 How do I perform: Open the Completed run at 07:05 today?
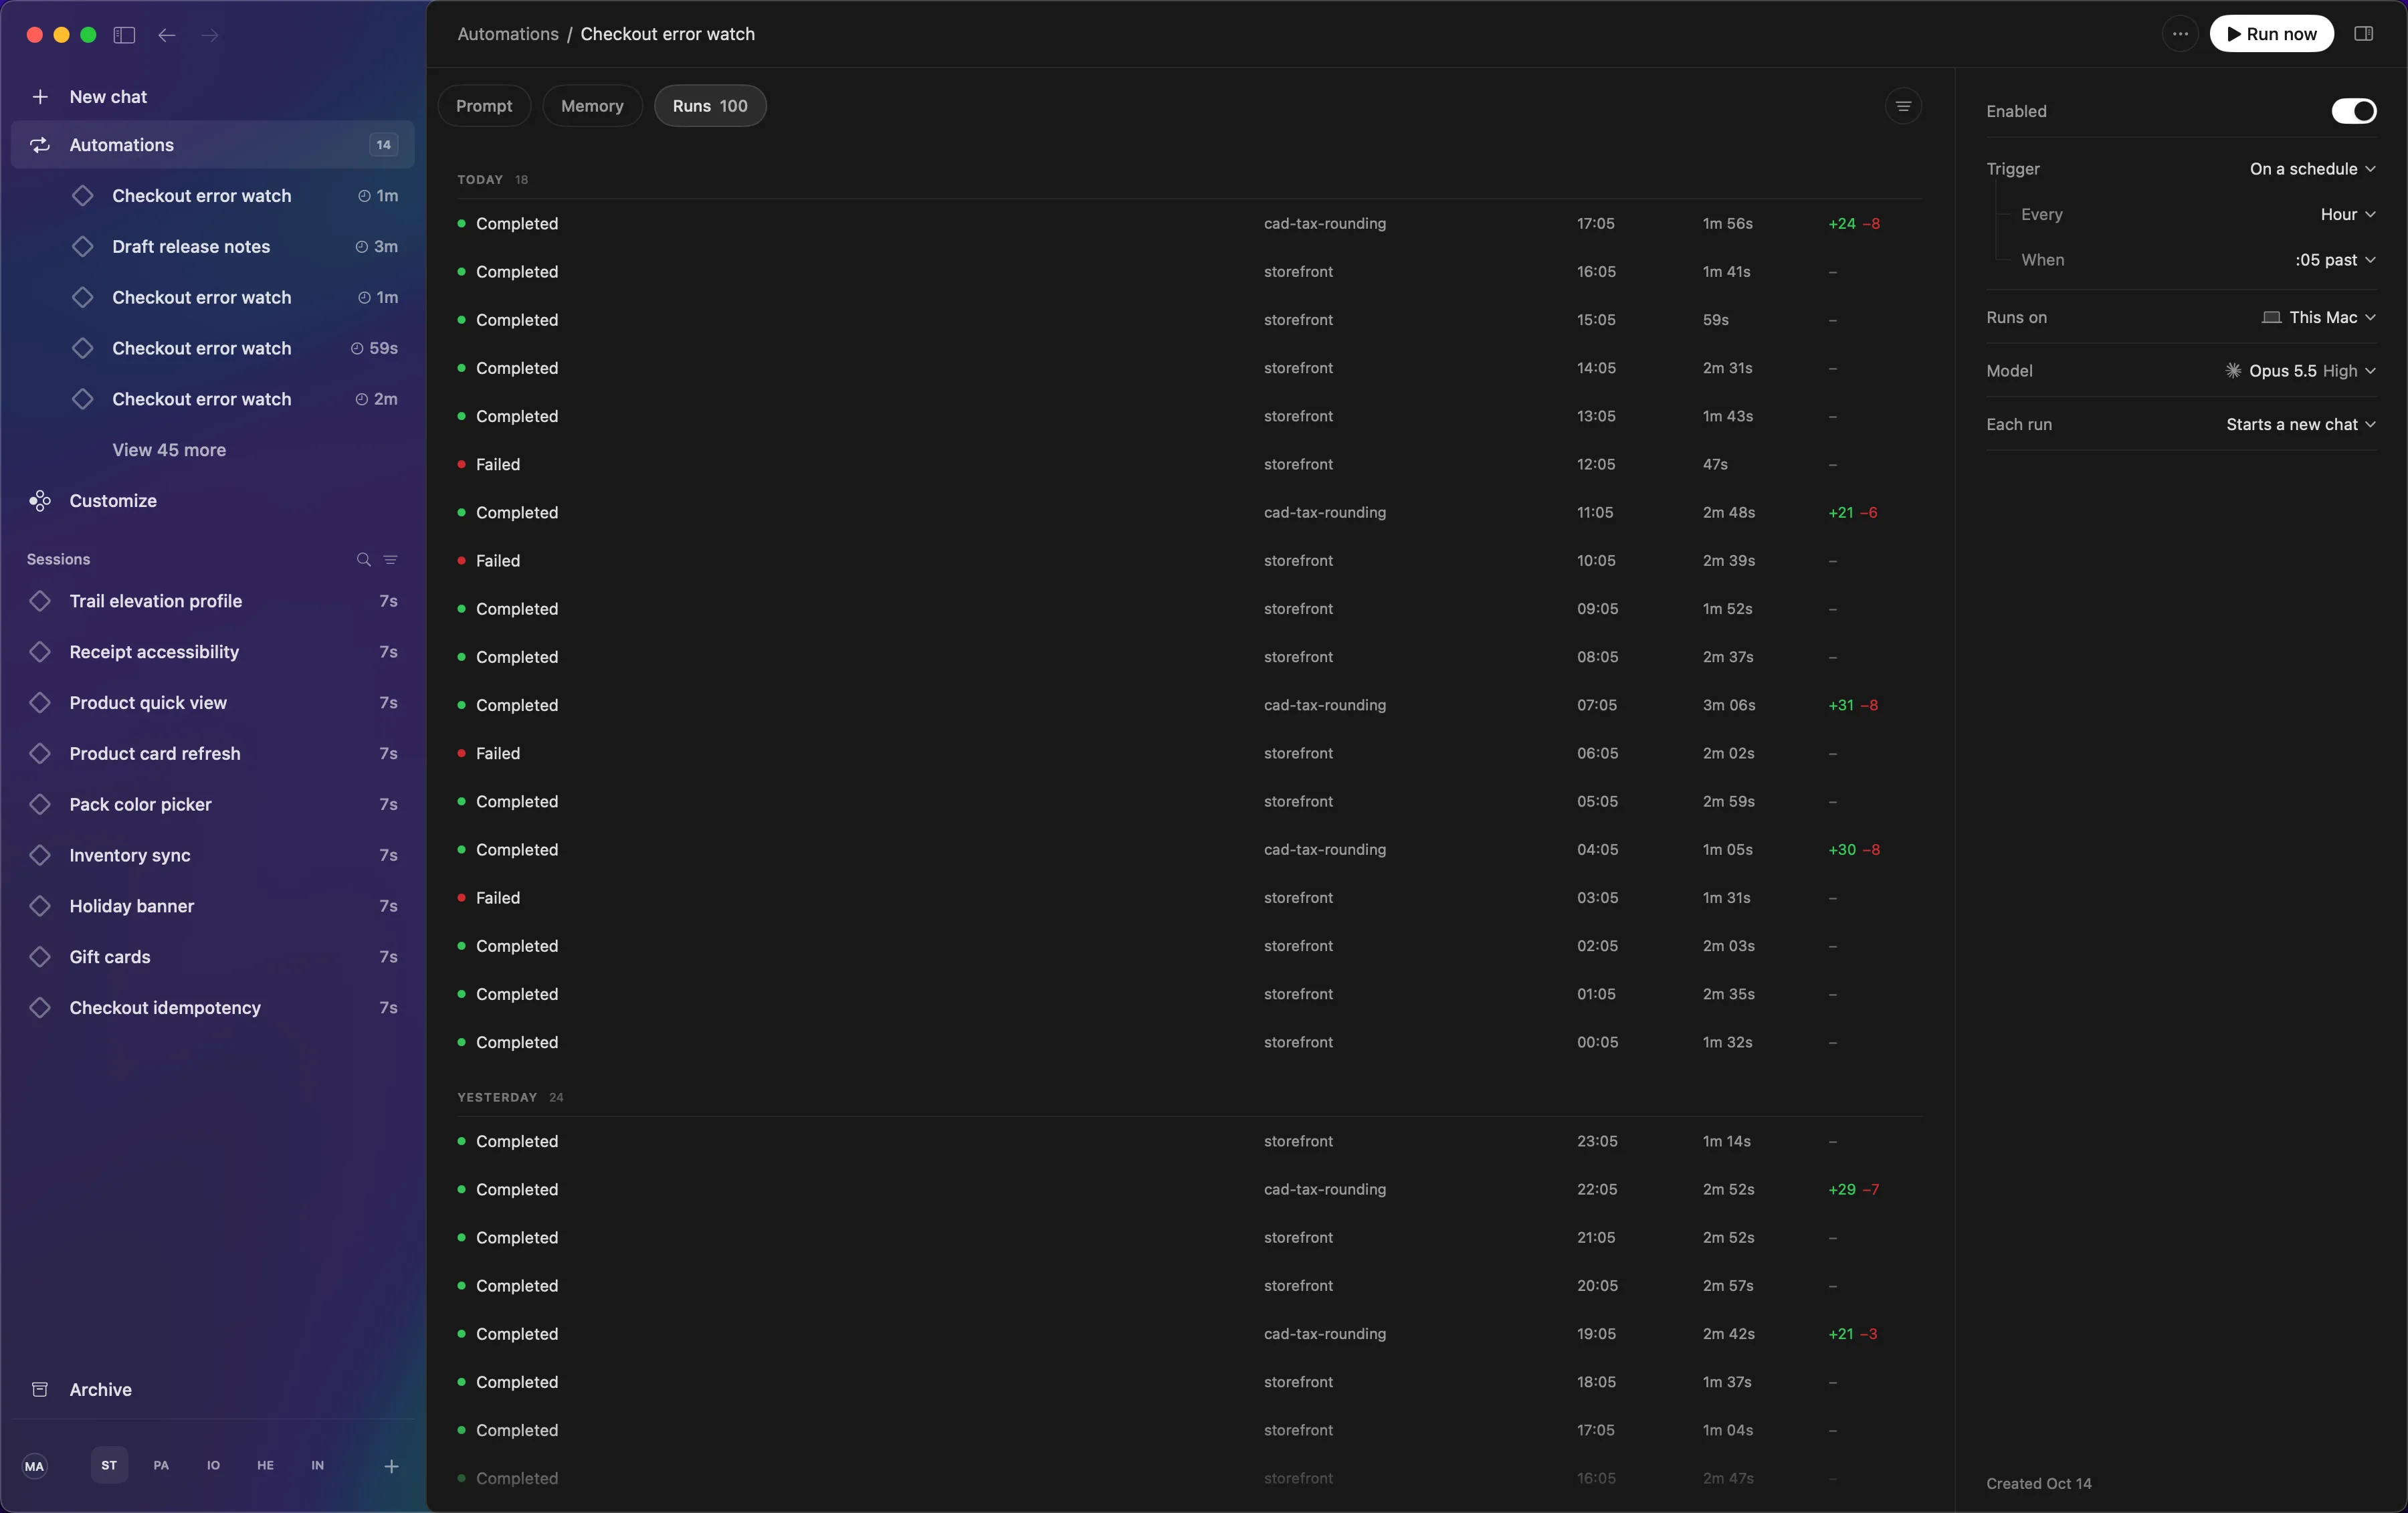[1189, 705]
